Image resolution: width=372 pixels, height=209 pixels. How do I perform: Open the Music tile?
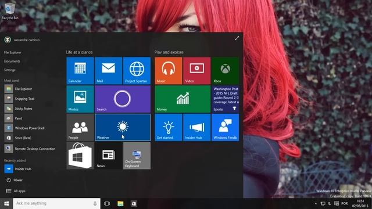(x=169, y=71)
